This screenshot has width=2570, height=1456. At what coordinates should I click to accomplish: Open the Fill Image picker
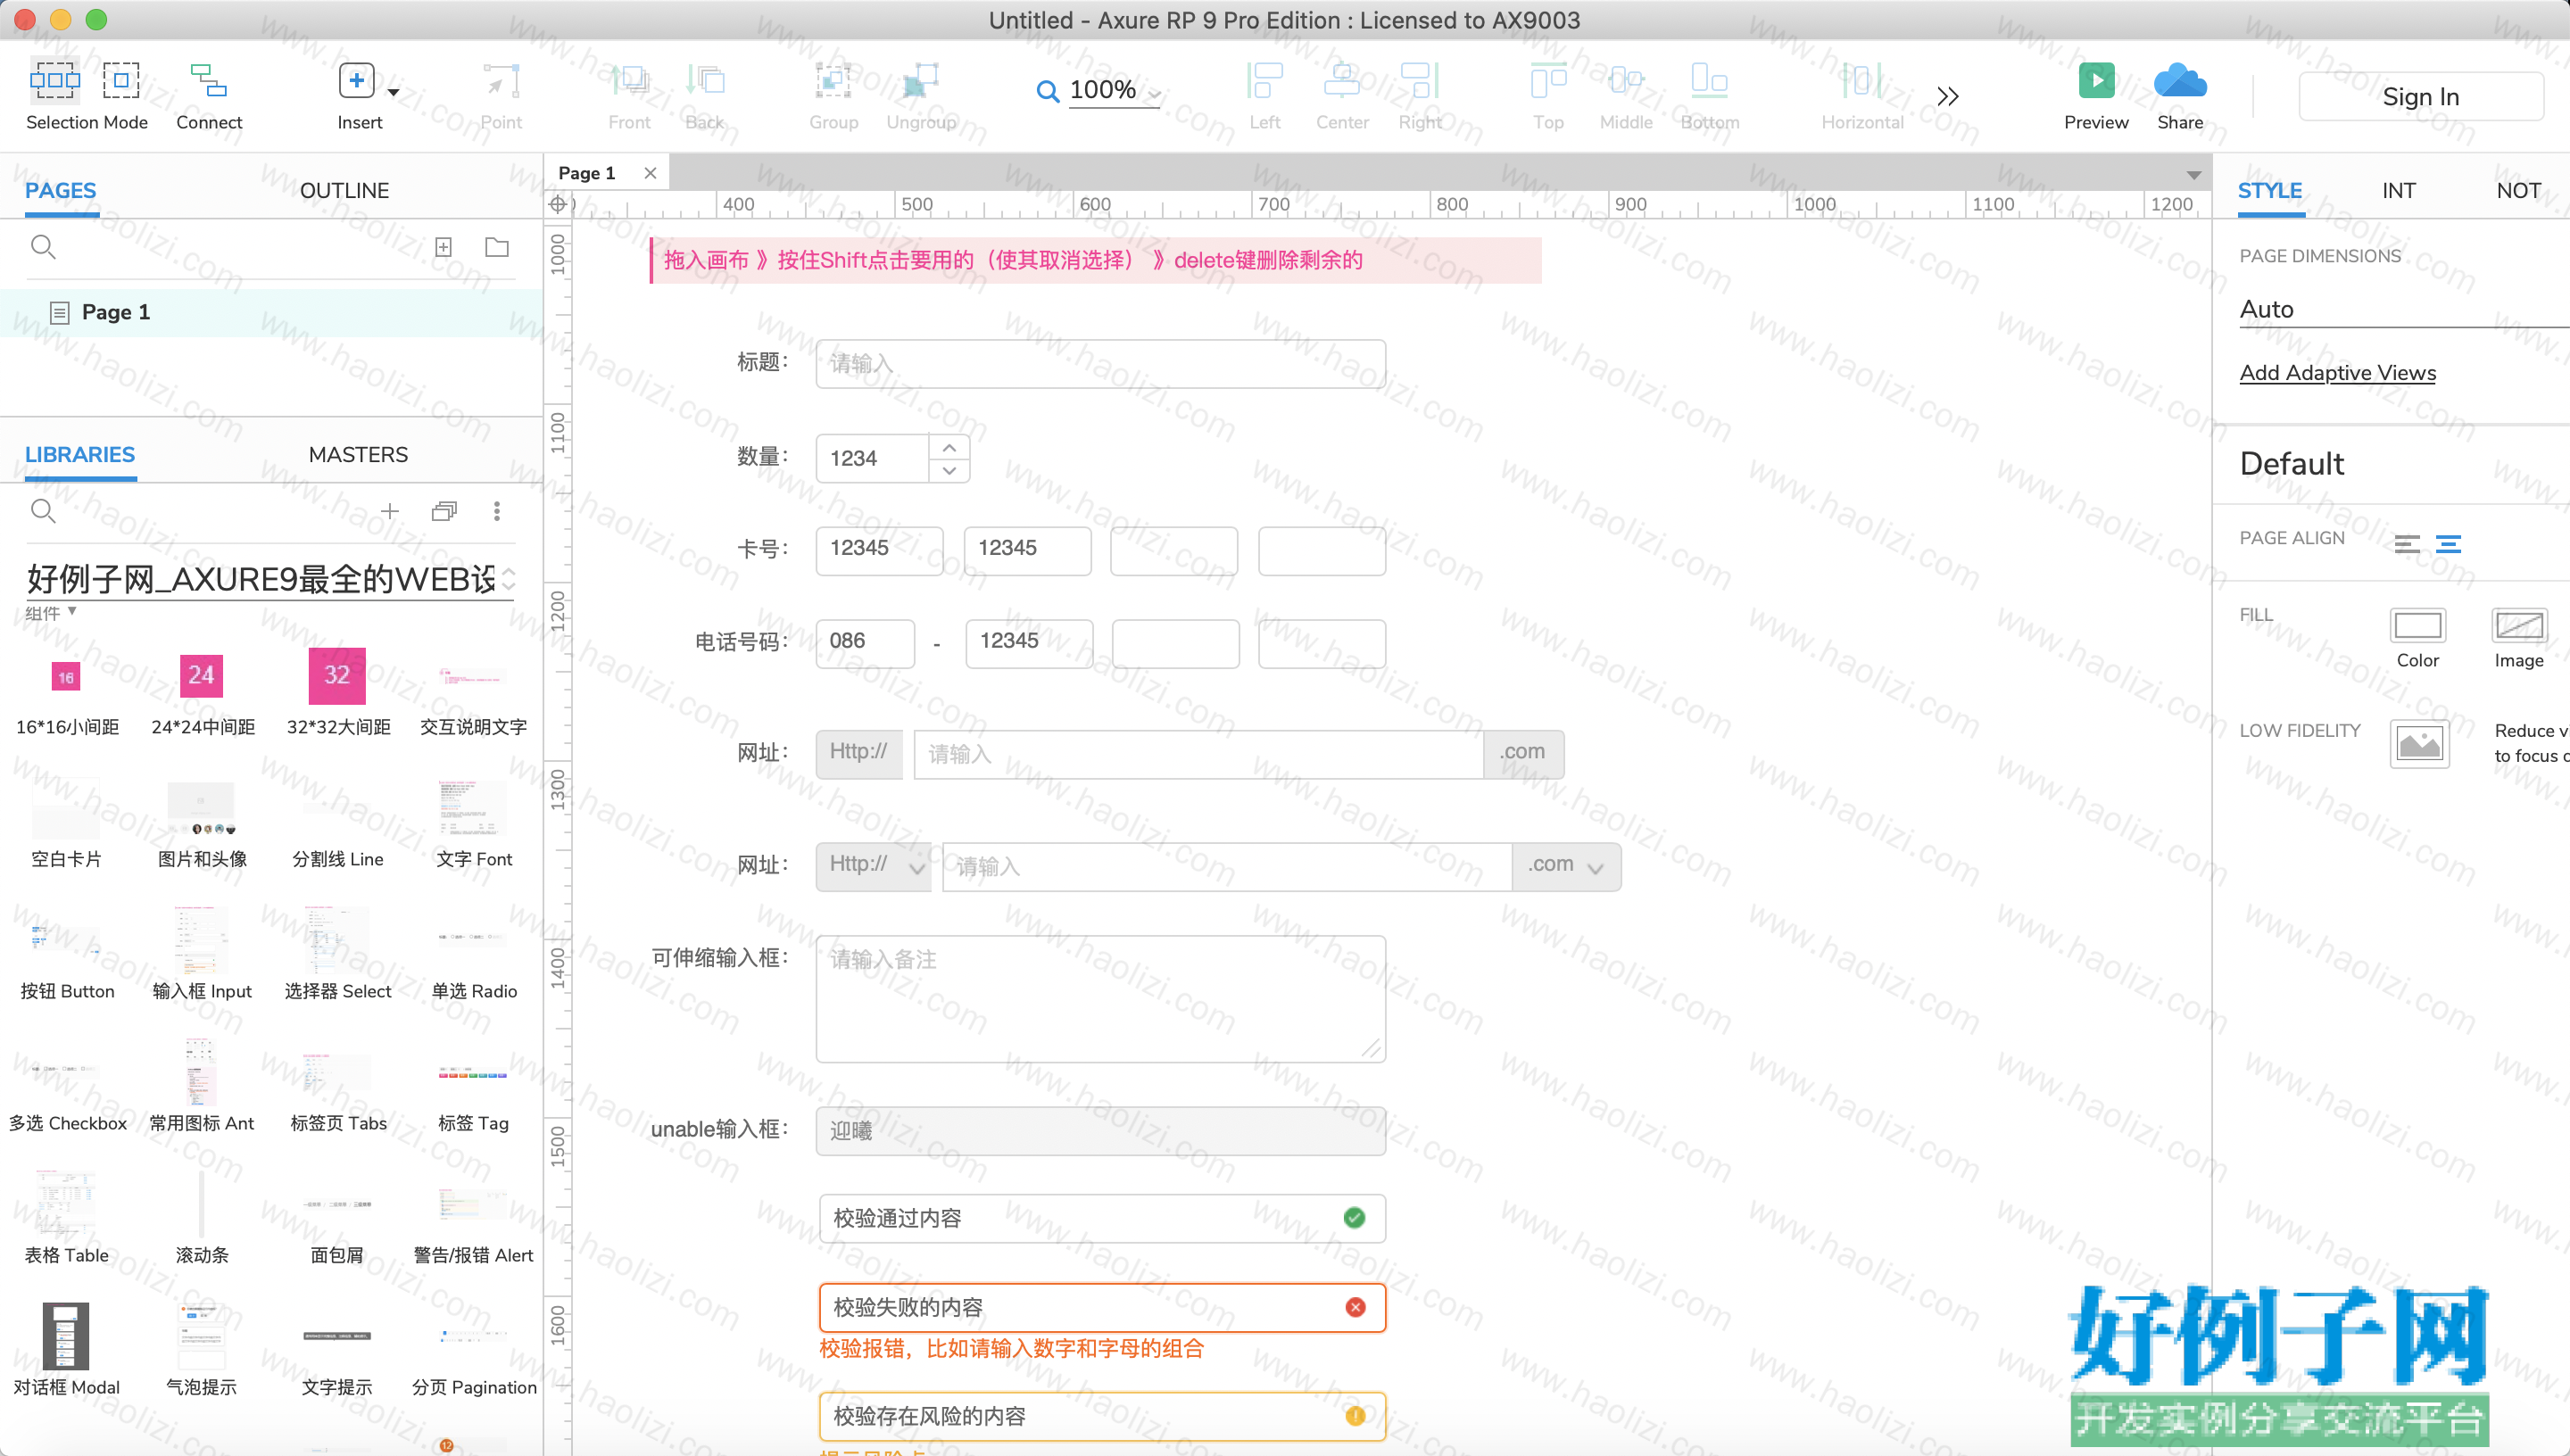tap(2518, 625)
